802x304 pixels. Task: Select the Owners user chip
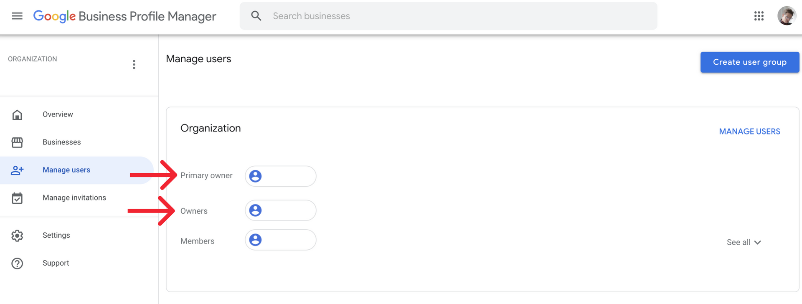[x=280, y=210]
